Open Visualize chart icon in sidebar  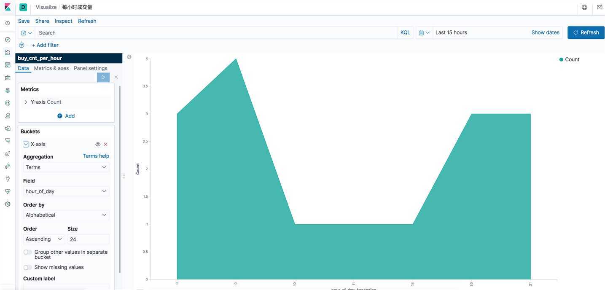tap(8, 52)
